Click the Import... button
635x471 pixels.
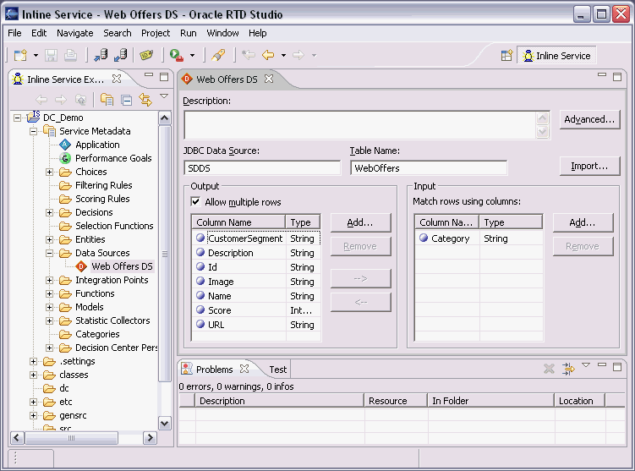point(589,166)
